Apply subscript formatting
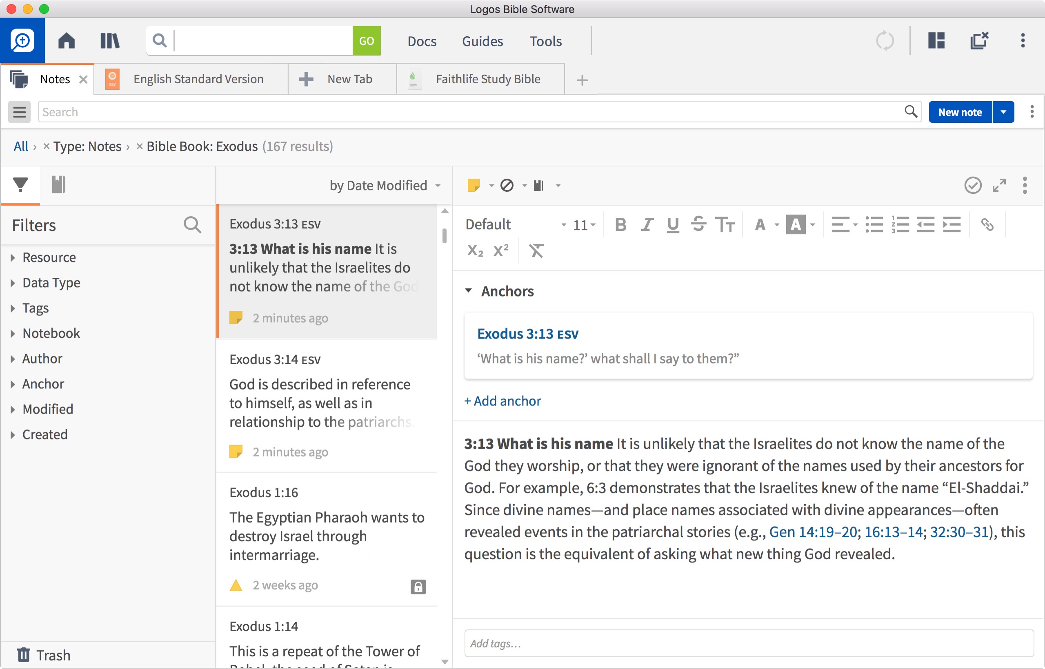The height and width of the screenshot is (669, 1045). (475, 250)
